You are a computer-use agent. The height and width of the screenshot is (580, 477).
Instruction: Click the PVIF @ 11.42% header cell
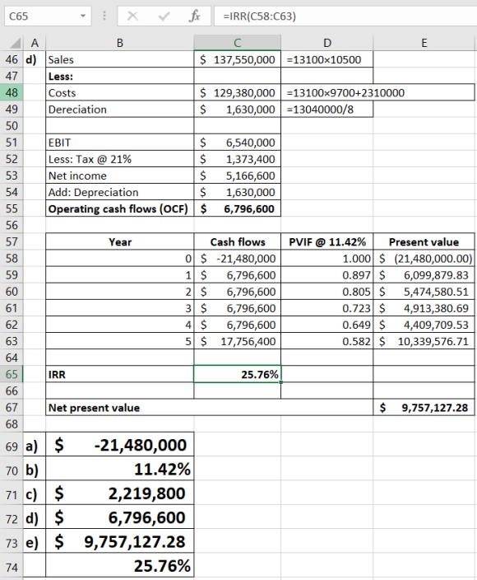(327, 242)
